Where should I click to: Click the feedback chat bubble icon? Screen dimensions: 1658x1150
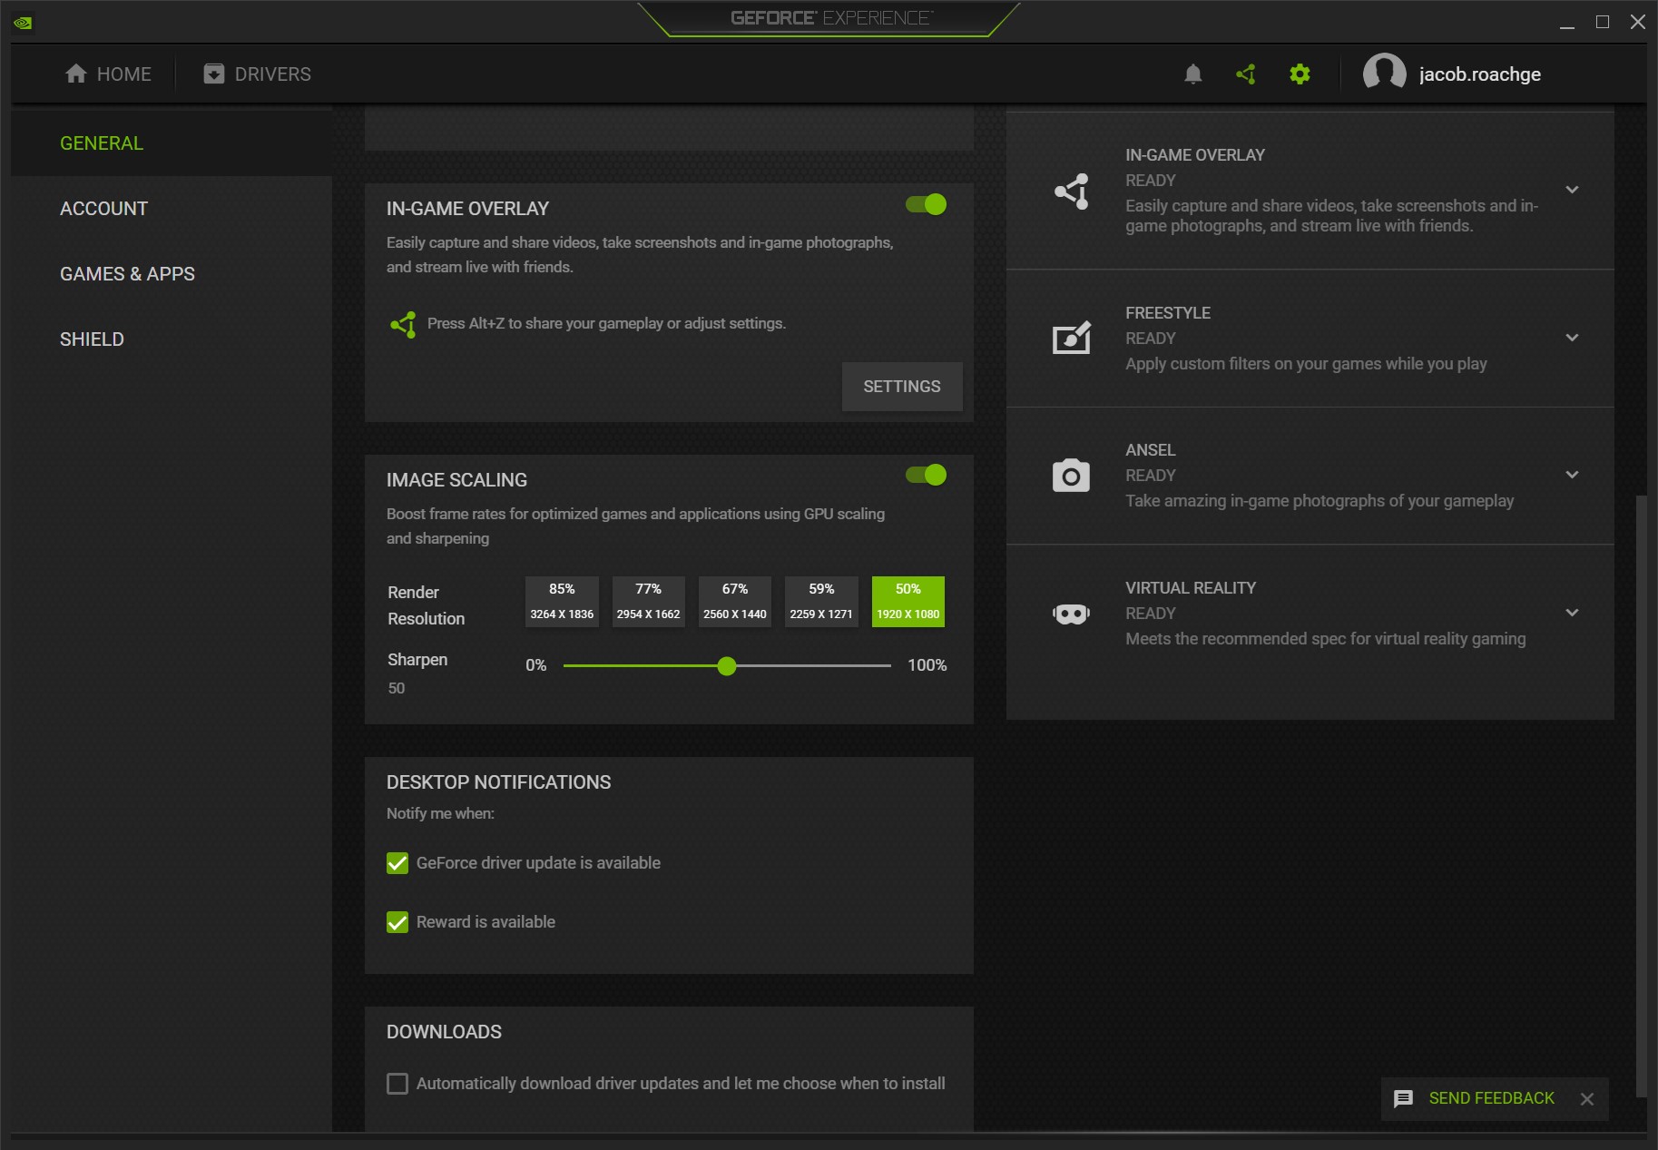1403,1098
